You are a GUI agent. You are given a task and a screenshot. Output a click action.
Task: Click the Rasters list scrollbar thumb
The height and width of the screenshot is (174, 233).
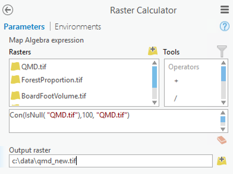[155, 77]
